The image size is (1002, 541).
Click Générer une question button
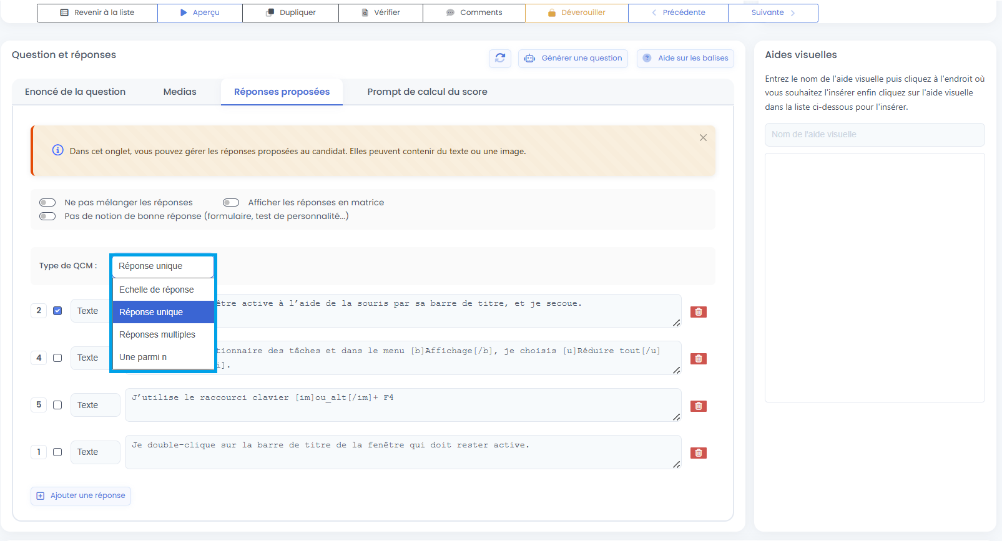click(573, 58)
